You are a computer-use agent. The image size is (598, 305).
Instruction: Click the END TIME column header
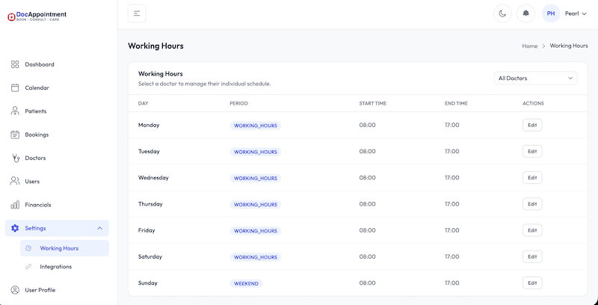coord(456,103)
